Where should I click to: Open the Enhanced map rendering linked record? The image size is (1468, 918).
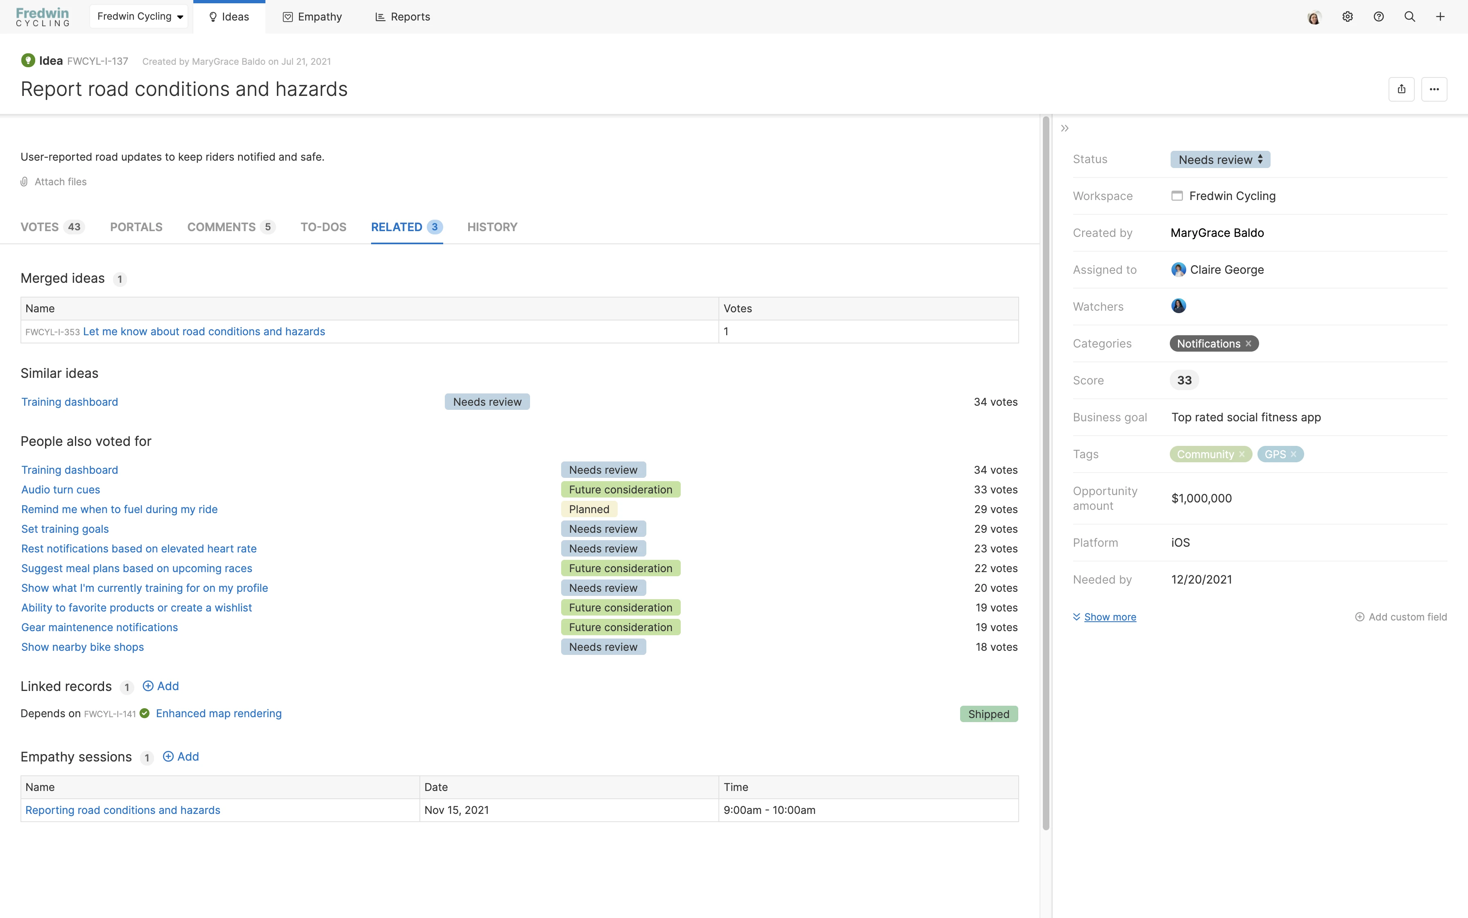click(x=218, y=713)
